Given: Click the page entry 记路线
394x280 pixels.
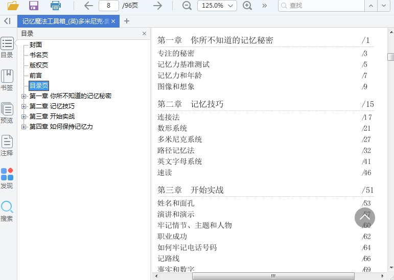Looking at the screenshot, I should tap(168, 259).
